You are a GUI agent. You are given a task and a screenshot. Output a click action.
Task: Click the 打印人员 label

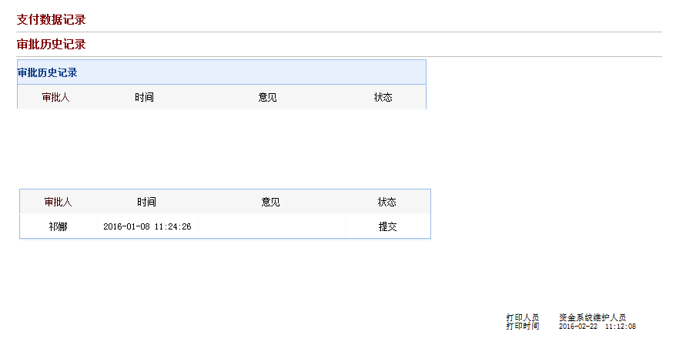522,317
